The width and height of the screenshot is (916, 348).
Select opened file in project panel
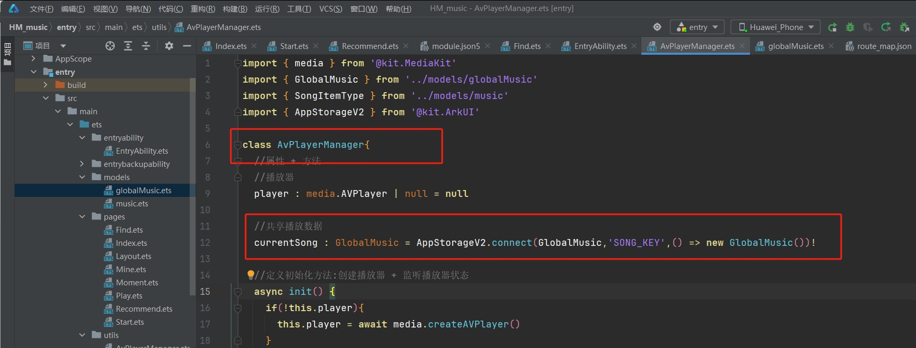[110, 46]
